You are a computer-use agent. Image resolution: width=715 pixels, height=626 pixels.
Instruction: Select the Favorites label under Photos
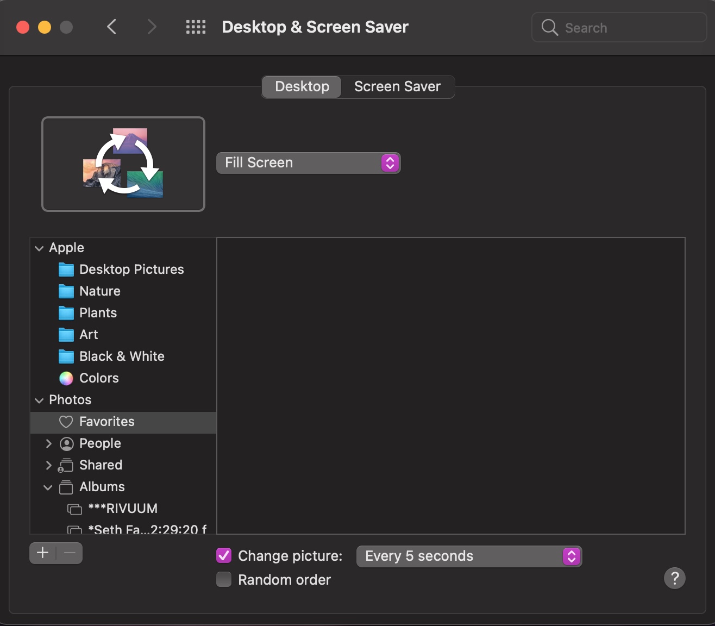click(x=107, y=422)
